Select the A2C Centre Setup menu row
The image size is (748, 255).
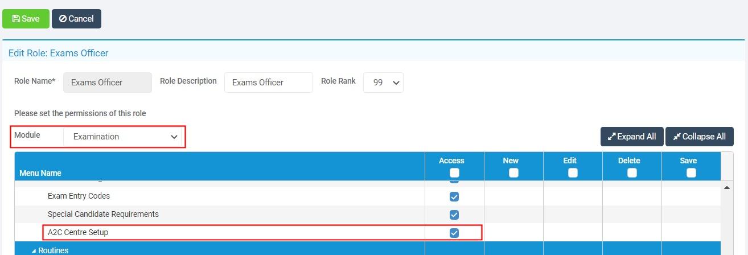tap(78, 232)
